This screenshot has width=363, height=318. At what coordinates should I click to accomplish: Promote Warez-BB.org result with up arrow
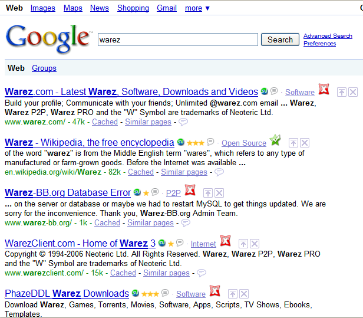(x=208, y=193)
